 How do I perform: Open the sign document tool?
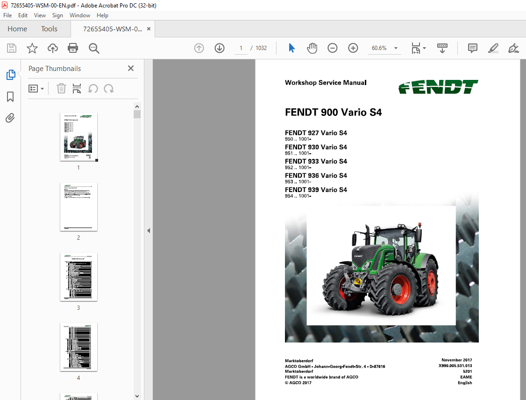click(513, 48)
